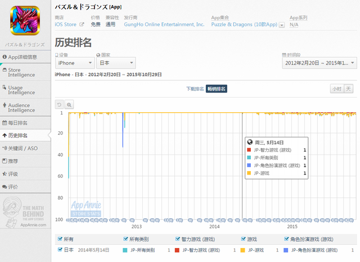Open the date range dropdown
This screenshot has width=360, height=262.
[319, 63]
